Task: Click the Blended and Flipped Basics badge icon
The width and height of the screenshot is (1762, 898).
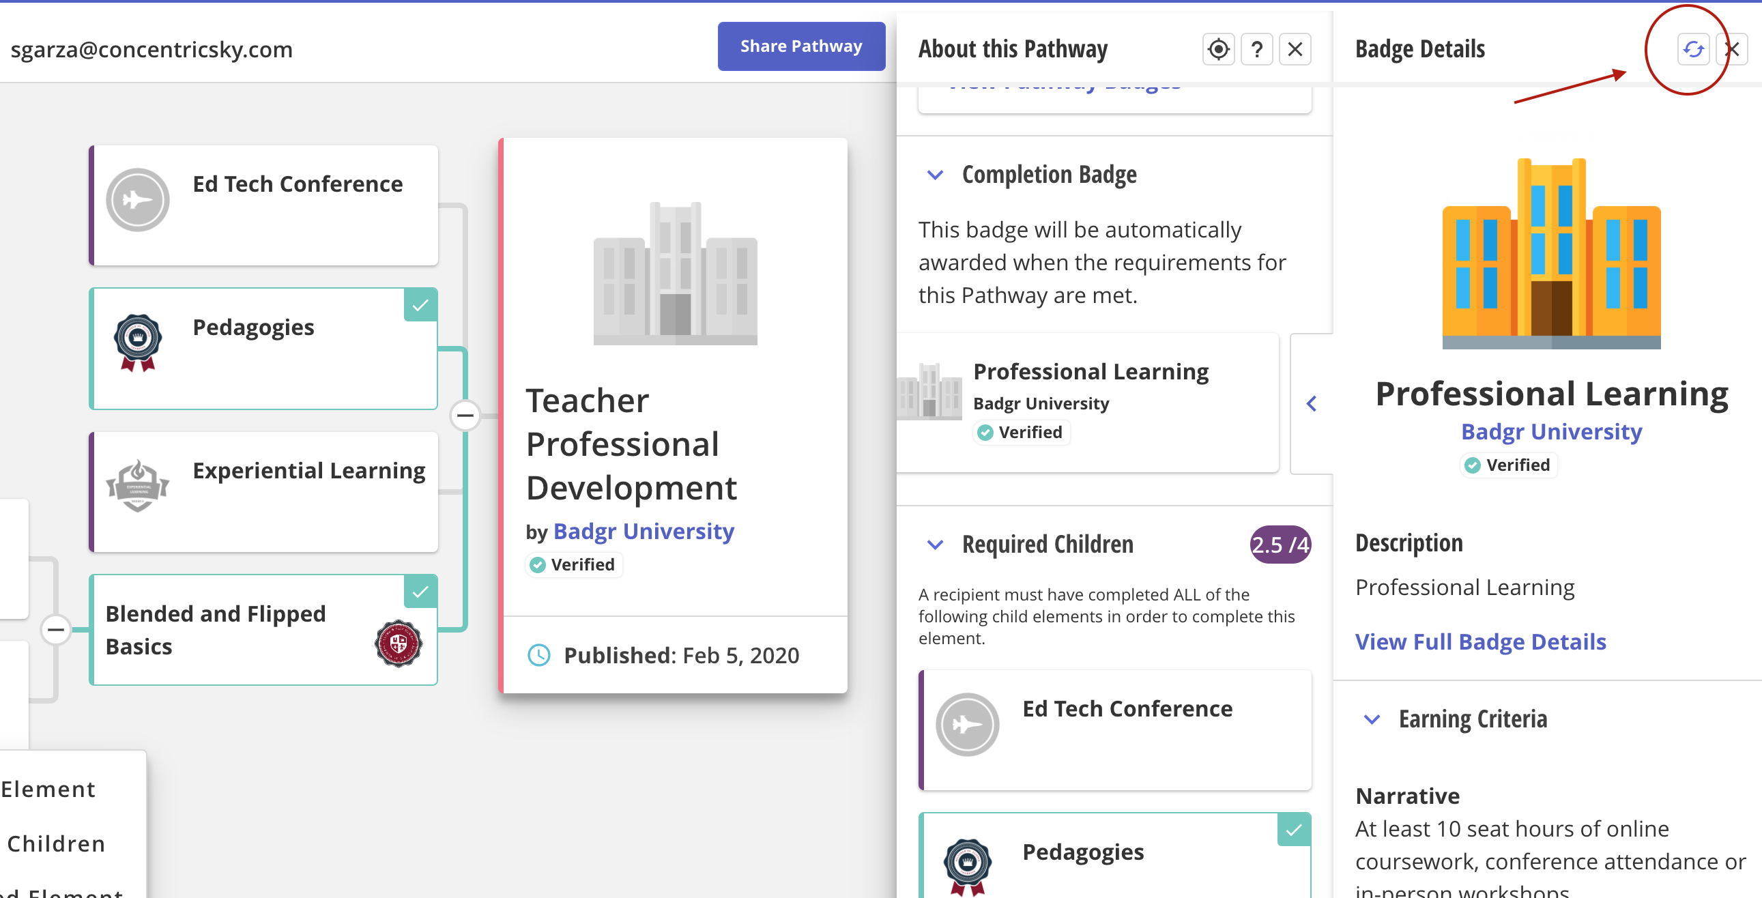Action: pos(398,643)
